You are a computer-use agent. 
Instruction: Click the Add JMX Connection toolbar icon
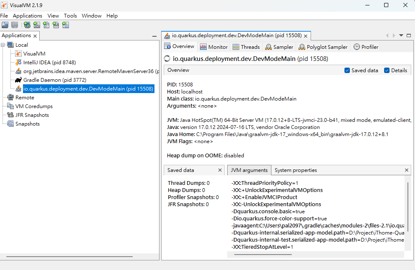[37, 25]
